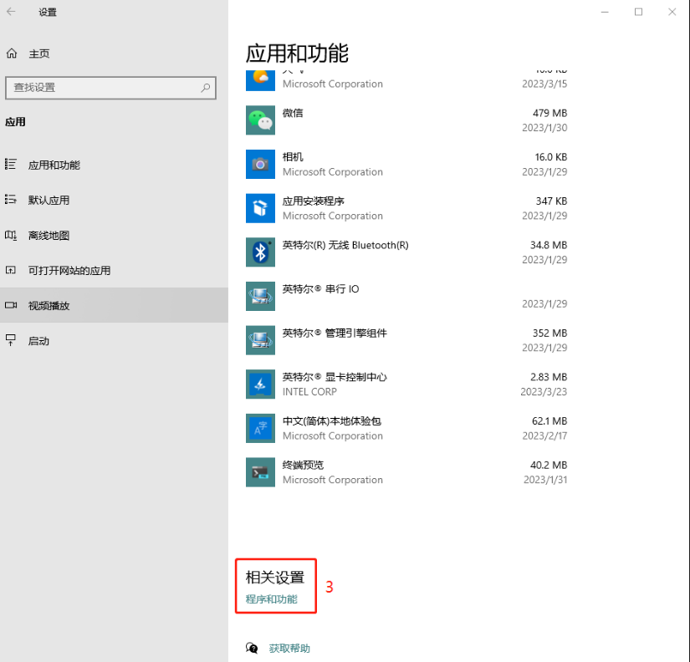The width and height of the screenshot is (690, 662).
Task: Select 应用和功能 in the sidebar
Action: click(54, 165)
